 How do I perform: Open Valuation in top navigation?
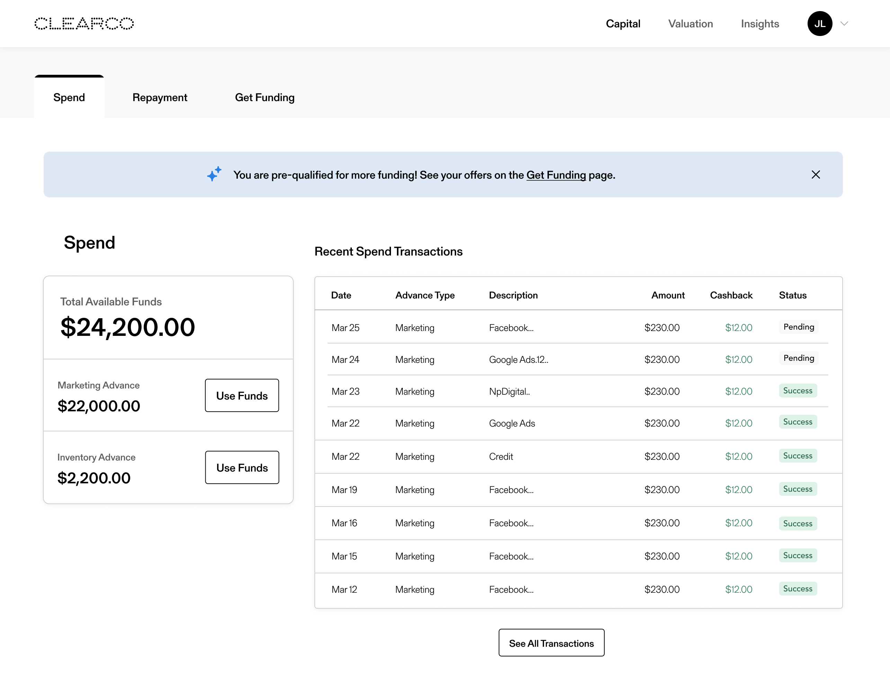[x=690, y=24]
